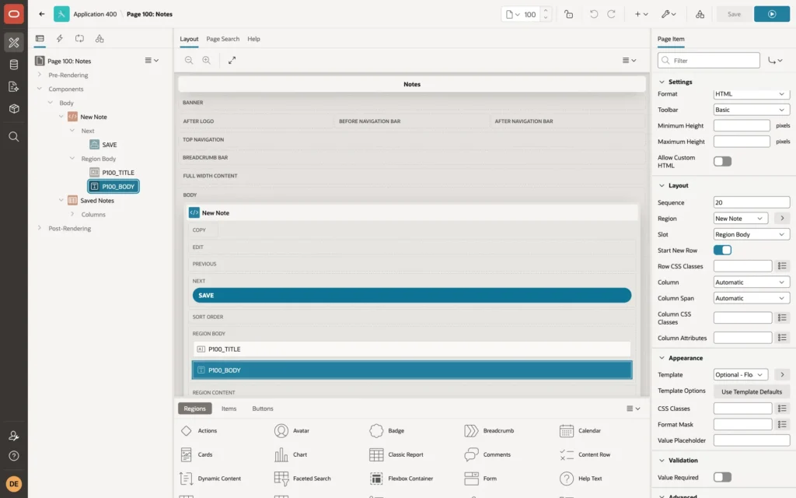
Task: Toggle Start New Row switch
Action: click(722, 250)
